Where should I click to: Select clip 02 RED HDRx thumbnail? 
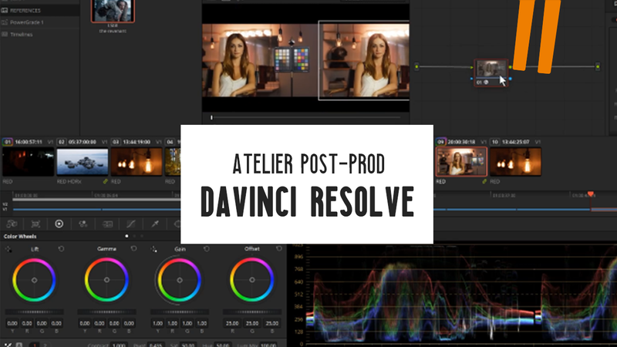click(83, 162)
